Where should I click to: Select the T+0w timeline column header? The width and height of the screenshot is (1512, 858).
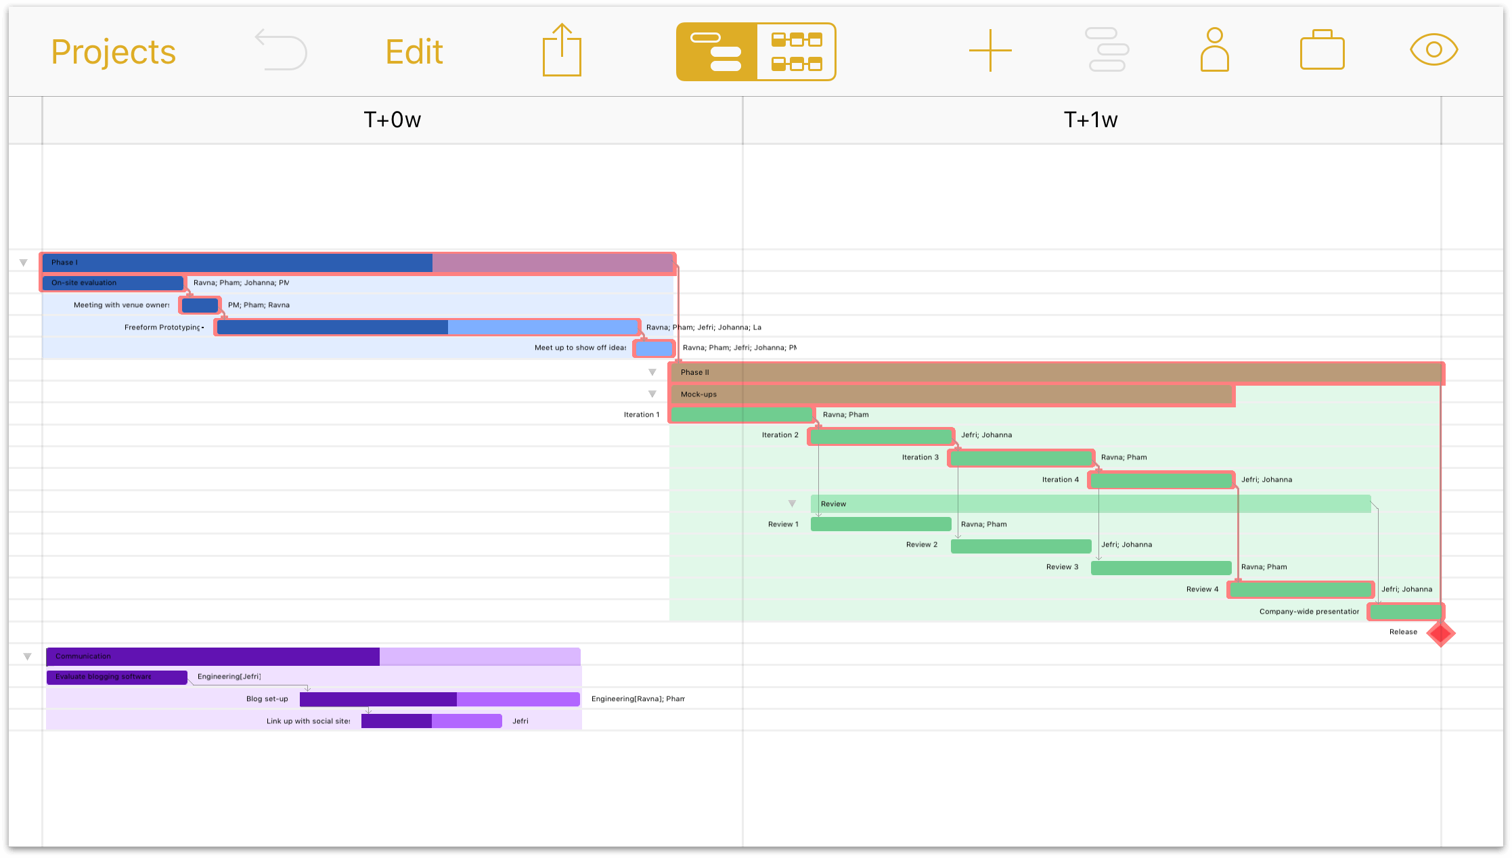pos(393,118)
